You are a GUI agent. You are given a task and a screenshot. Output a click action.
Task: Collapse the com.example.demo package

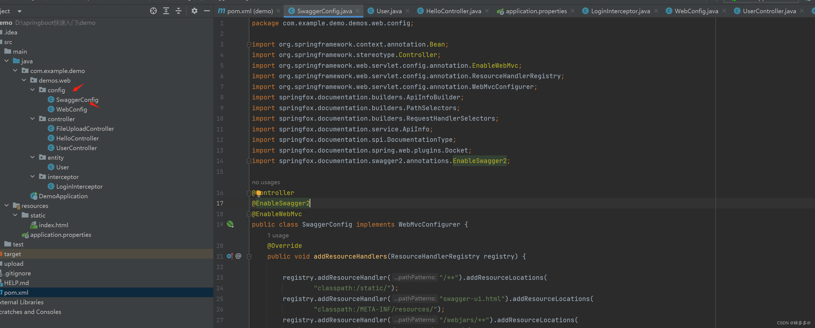click(x=15, y=71)
